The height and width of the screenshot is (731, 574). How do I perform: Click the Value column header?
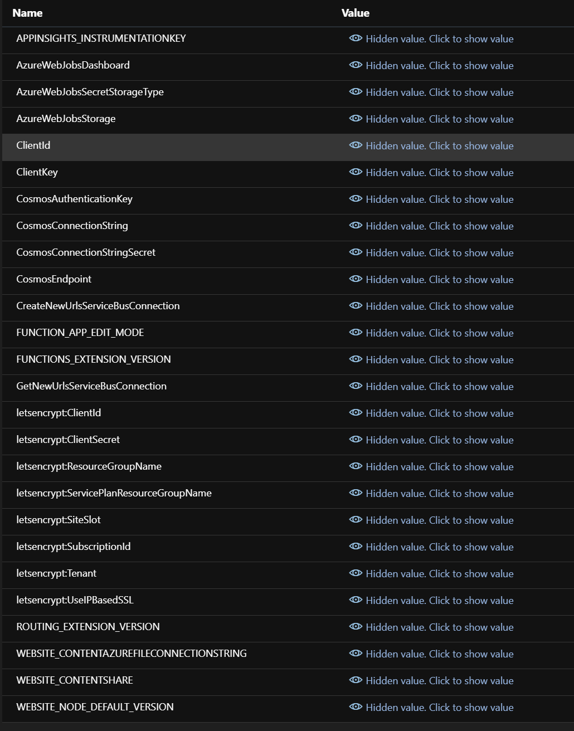click(x=355, y=13)
